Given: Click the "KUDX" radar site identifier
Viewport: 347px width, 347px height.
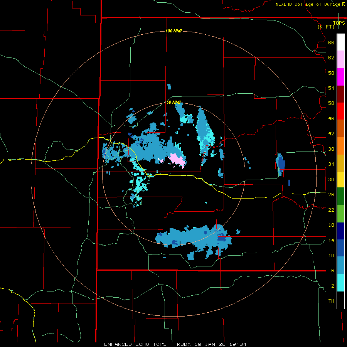Looking at the screenshot, I should click(x=185, y=344).
